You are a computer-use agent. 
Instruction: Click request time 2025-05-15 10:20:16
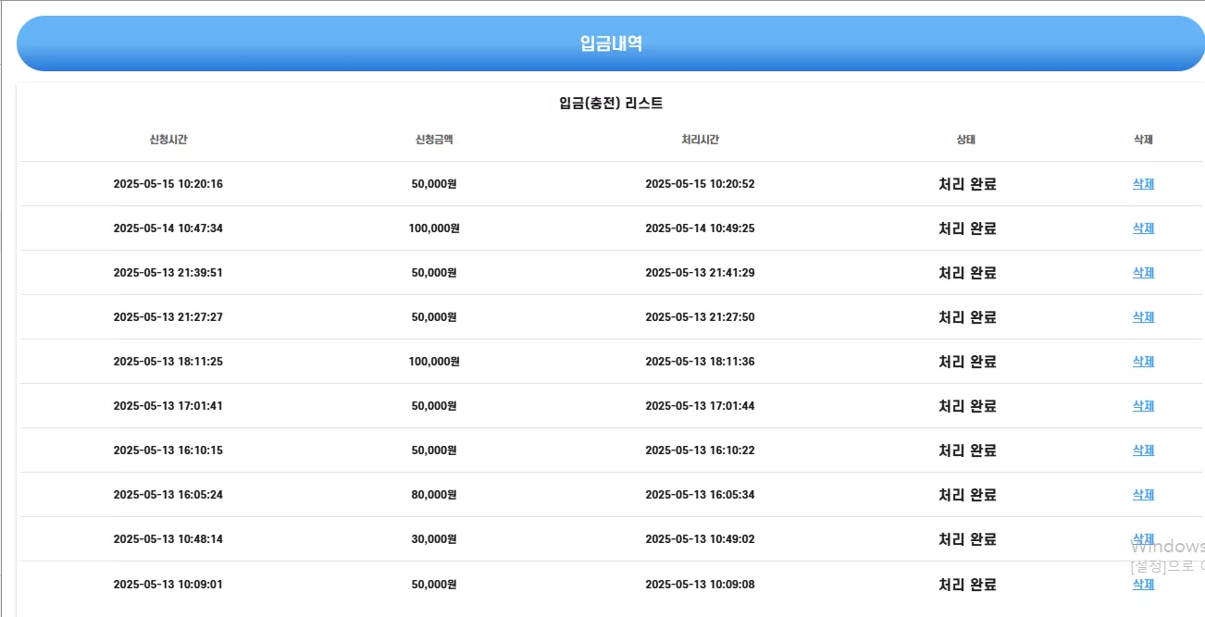(168, 184)
